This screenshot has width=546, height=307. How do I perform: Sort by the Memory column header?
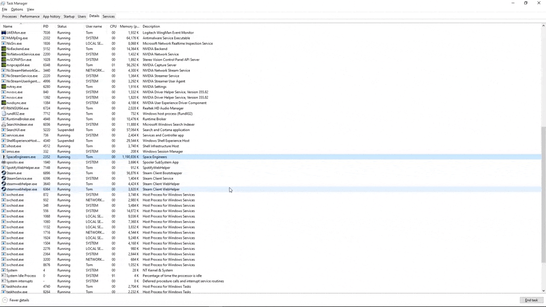[129, 26]
